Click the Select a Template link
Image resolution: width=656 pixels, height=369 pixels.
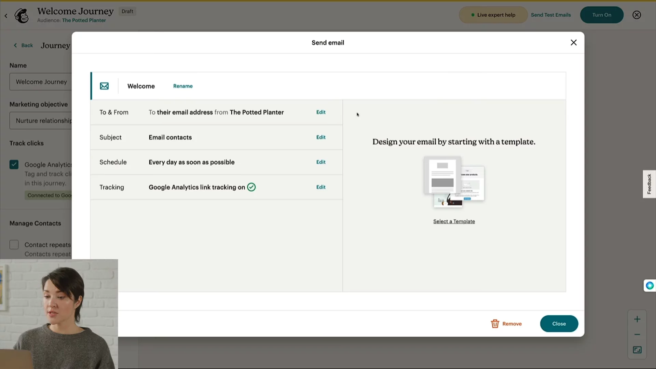pos(454,221)
